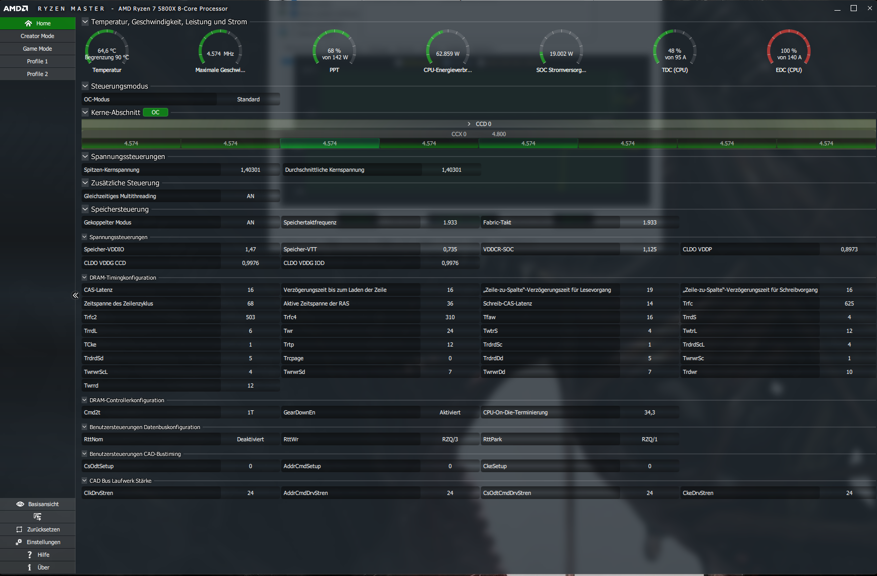Screen dimensions: 877x576
Task: Toggle the green OC badge in Kerne-Abschnitt
Action: pyautogui.click(x=156, y=112)
